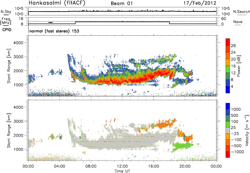The height and width of the screenshot is (173, 250).
Task: Click the N.Search legend label
Action: click(x=241, y=12)
